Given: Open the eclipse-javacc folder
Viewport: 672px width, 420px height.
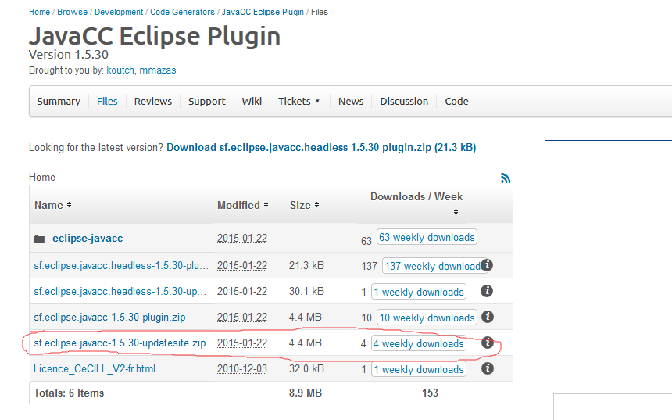Looking at the screenshot, I should (x=88, y=238).
